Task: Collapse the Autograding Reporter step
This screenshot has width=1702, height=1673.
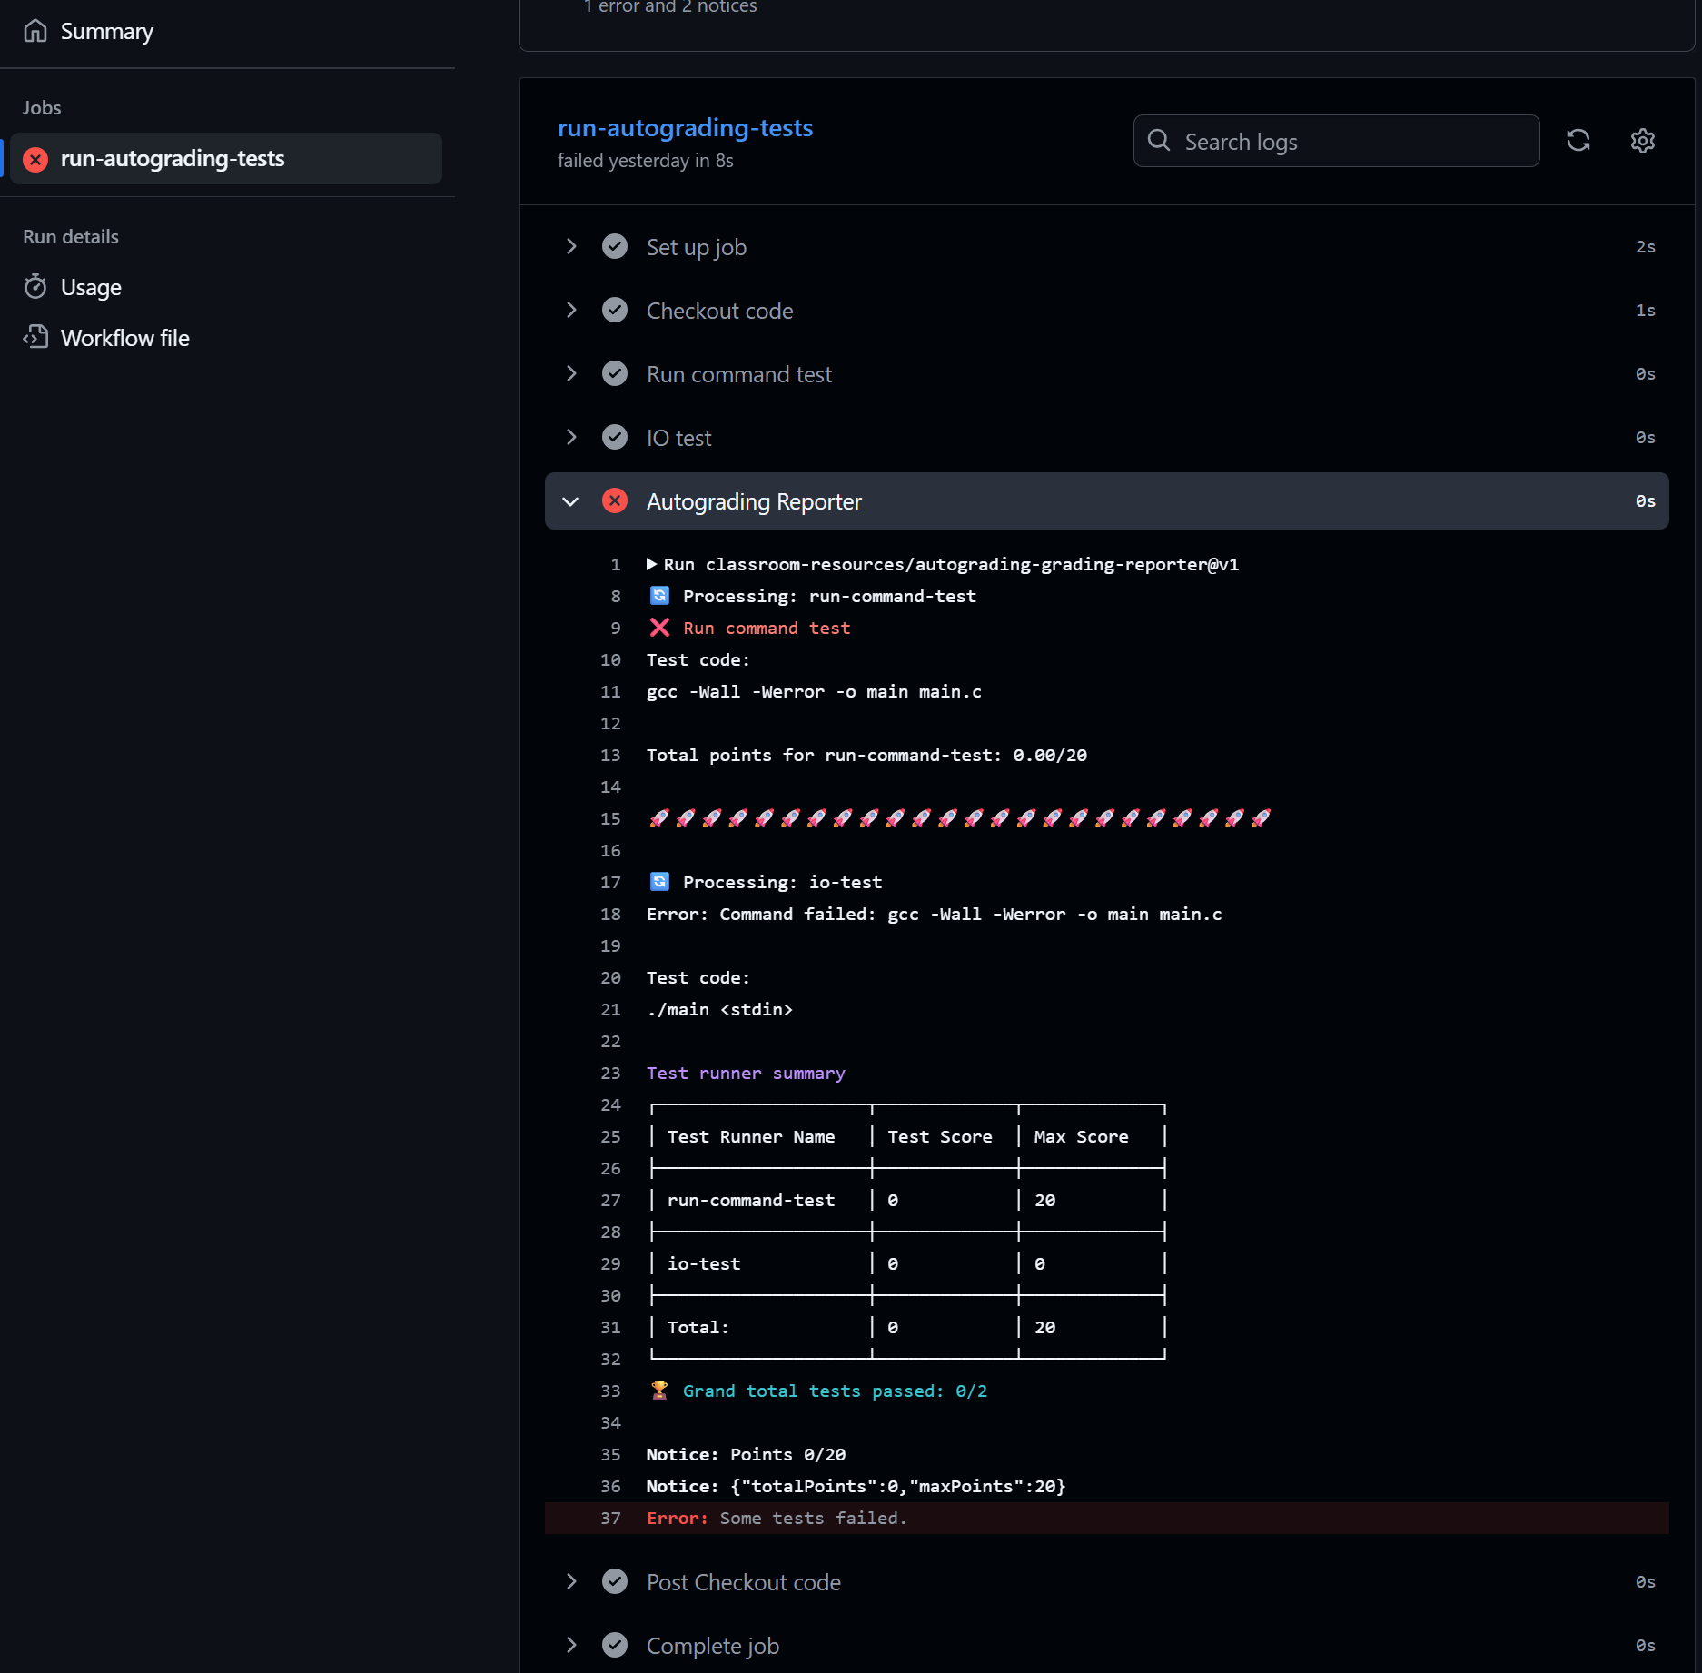Action: point(571,501)
